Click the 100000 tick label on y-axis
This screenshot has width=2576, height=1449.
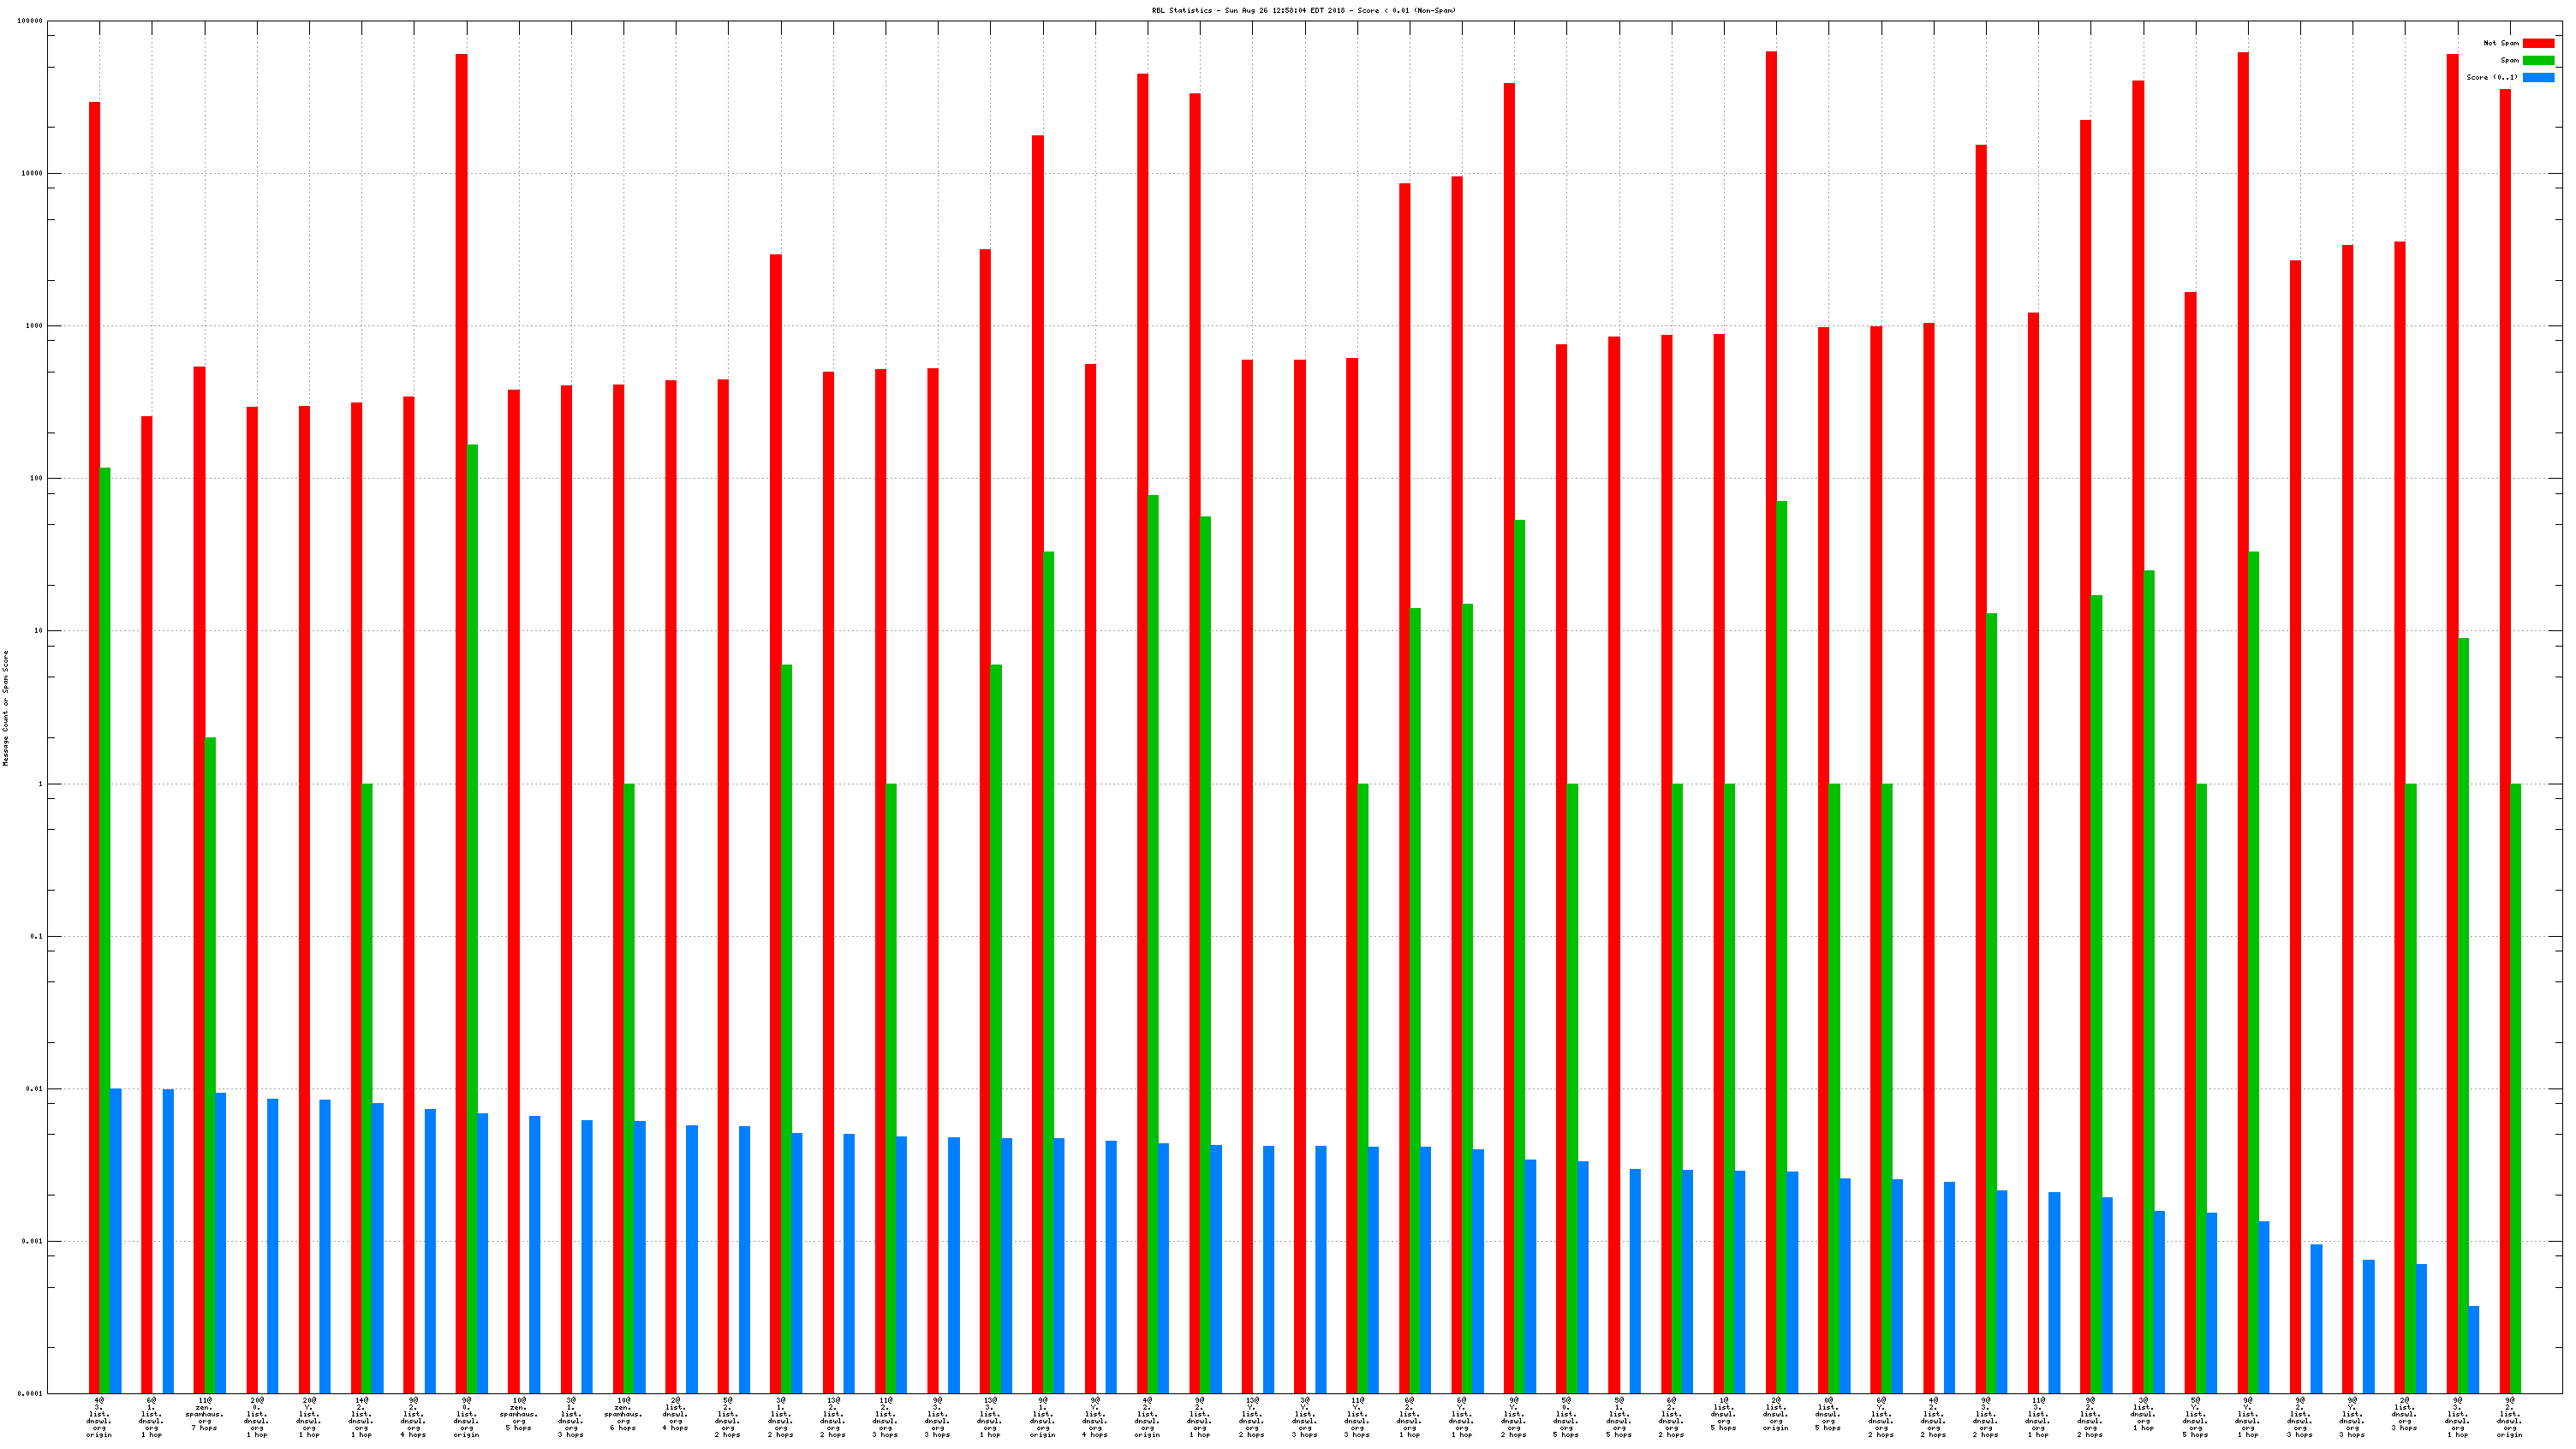tap(30, 21)
